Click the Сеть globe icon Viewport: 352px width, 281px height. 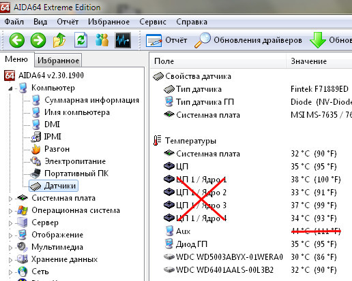click(23, 271)
